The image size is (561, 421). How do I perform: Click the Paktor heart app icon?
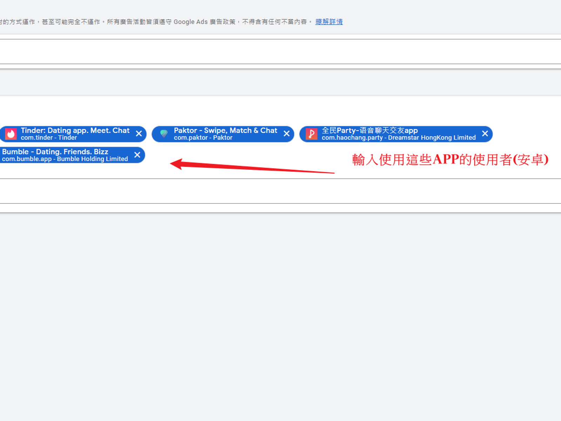pos(164,134)
